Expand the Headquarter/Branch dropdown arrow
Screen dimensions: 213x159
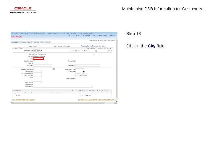(x=54, y=69)
